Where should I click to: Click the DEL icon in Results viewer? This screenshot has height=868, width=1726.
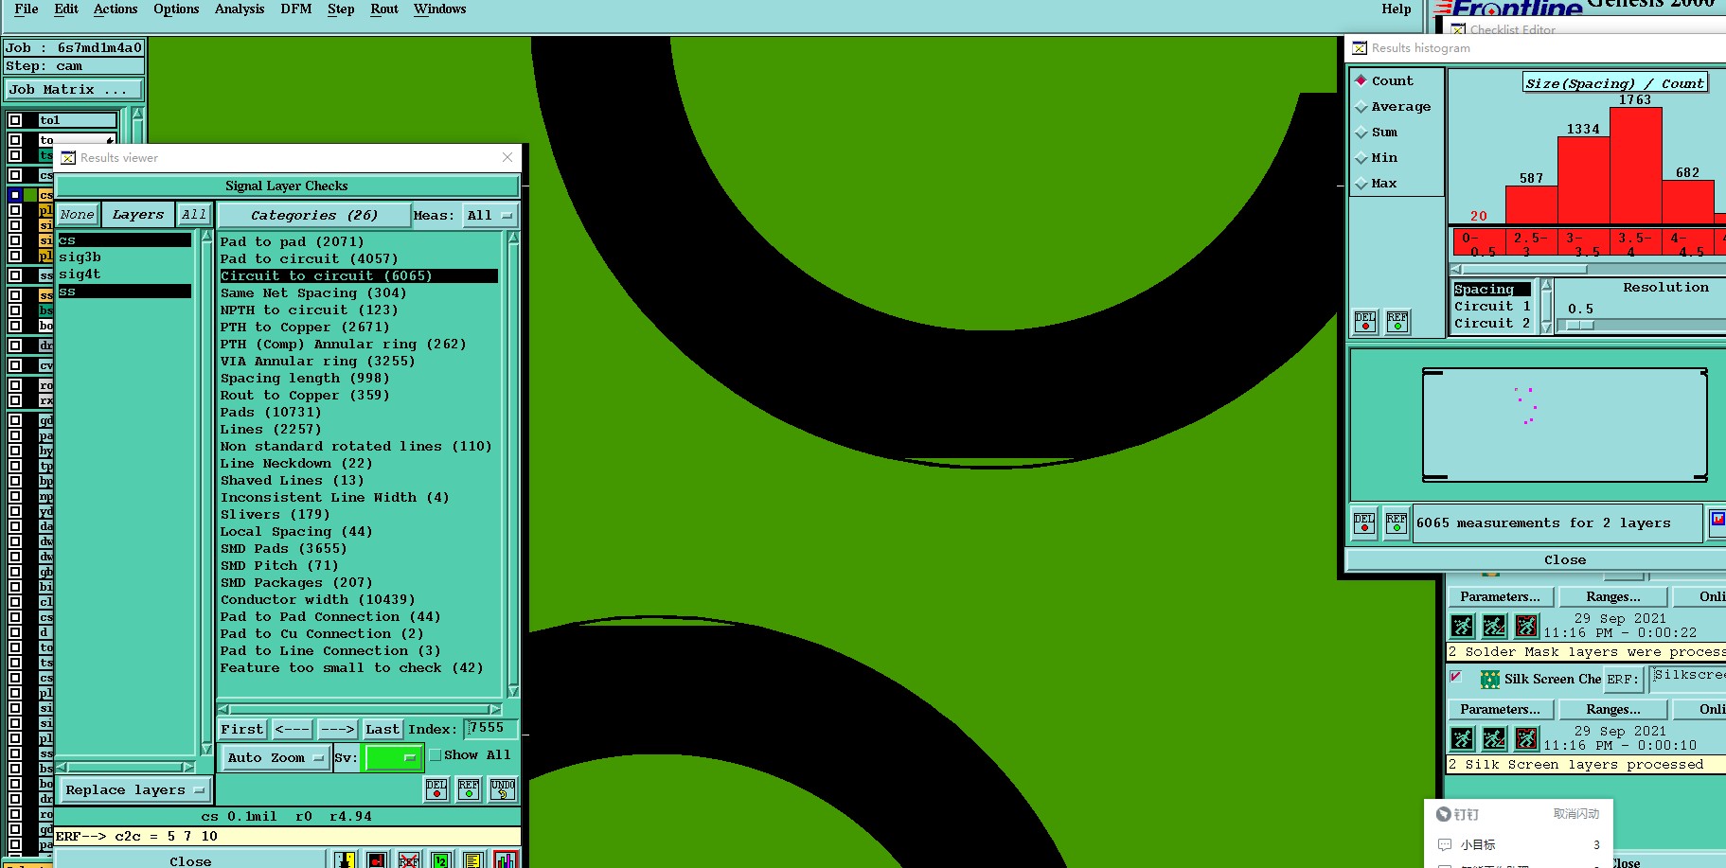[x=436, y=788]
